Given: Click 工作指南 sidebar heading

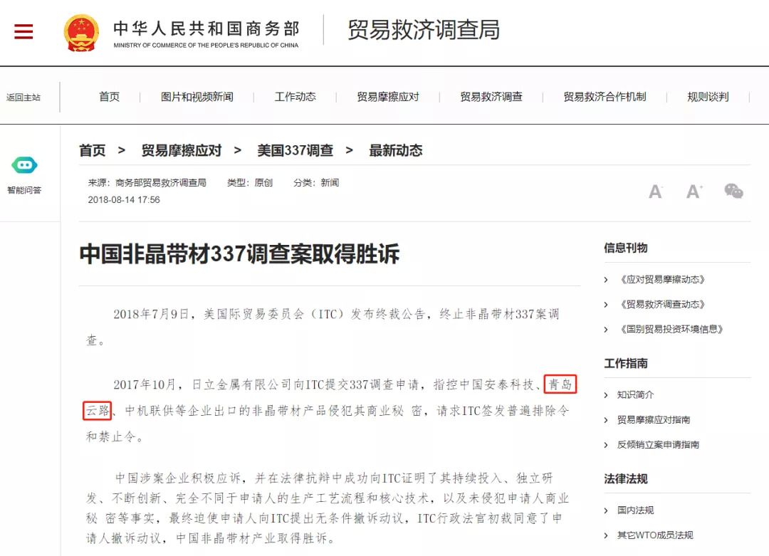Looking at the screenshot, I should [x=626, y=363].
